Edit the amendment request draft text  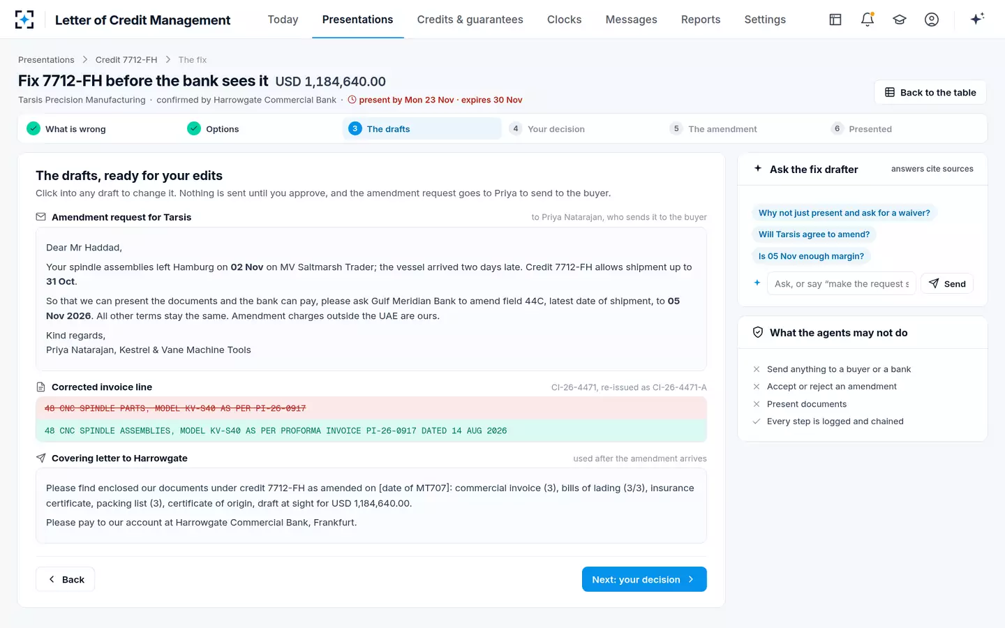pyautogui.click(x=371, y=299)
